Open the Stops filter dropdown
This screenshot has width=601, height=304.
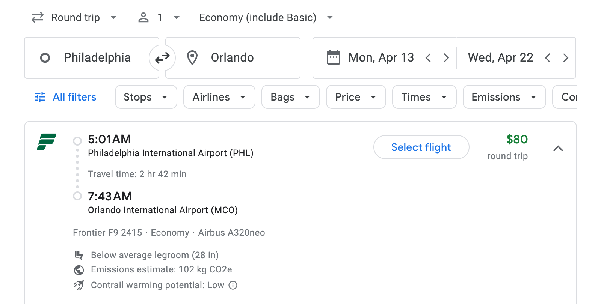coord(146,97)
